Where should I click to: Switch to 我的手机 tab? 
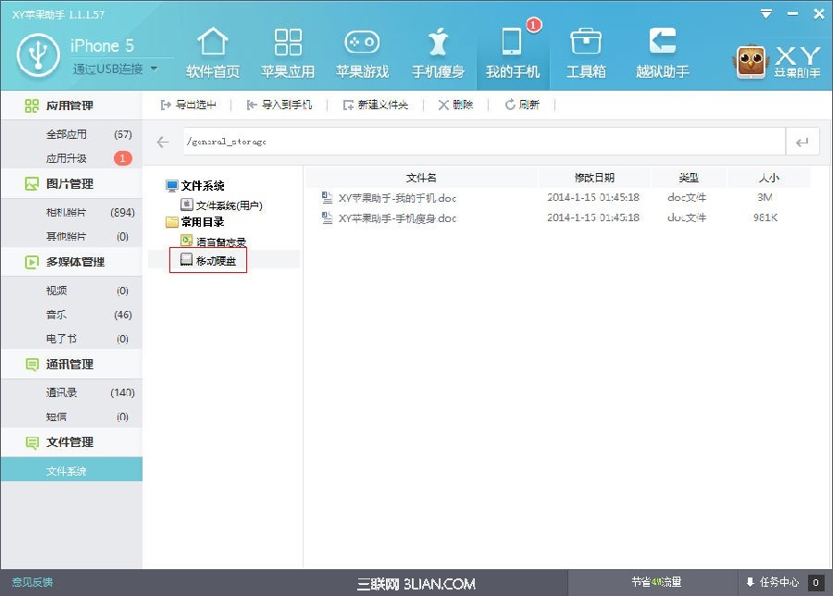[x=512, y=53]
